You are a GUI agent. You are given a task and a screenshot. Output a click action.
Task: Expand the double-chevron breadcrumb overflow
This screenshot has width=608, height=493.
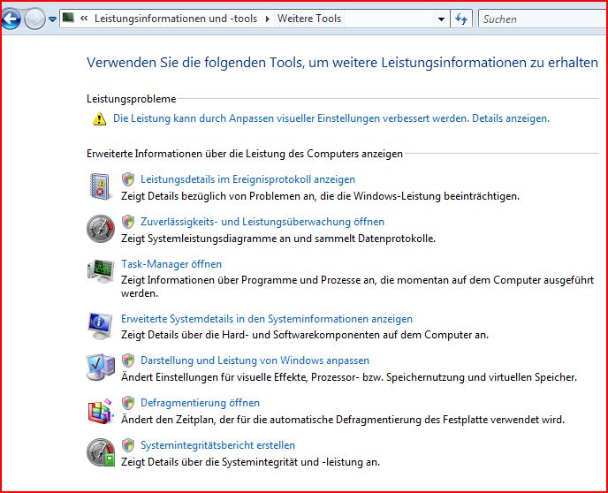[x=84, y=19]
